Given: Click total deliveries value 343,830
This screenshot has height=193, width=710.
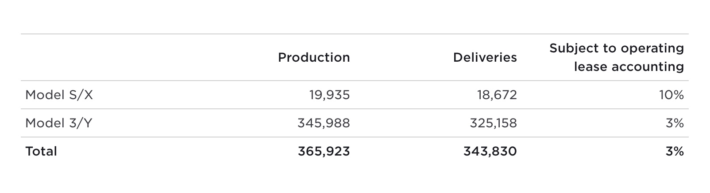Looking at the screenshot, I should coord(490,152).
